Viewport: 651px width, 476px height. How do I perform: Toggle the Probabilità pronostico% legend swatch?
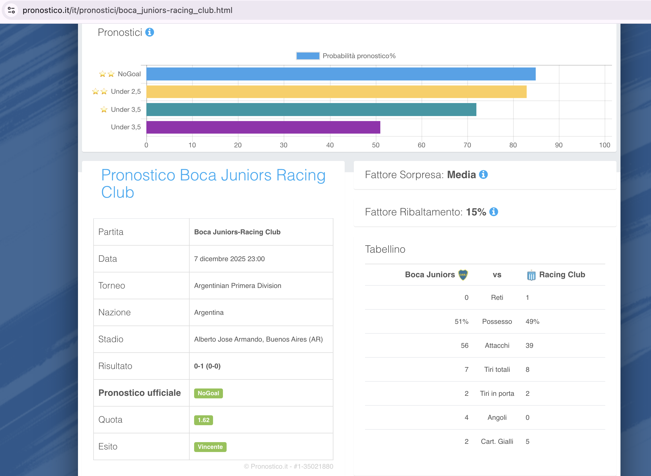[308, 56]
